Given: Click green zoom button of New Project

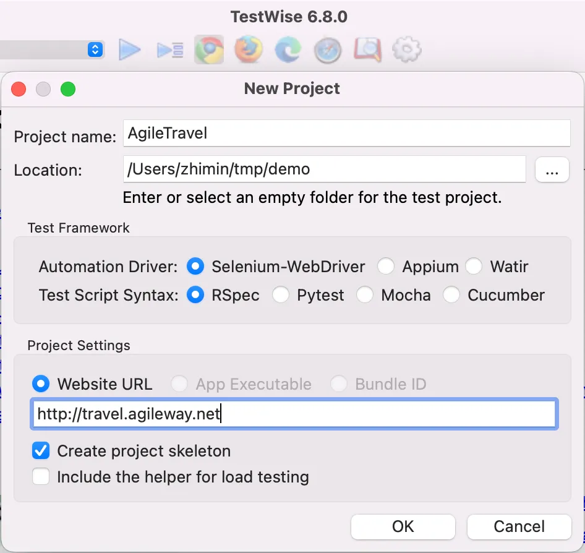Looking at the screenshot, I should tap(68, 89).
